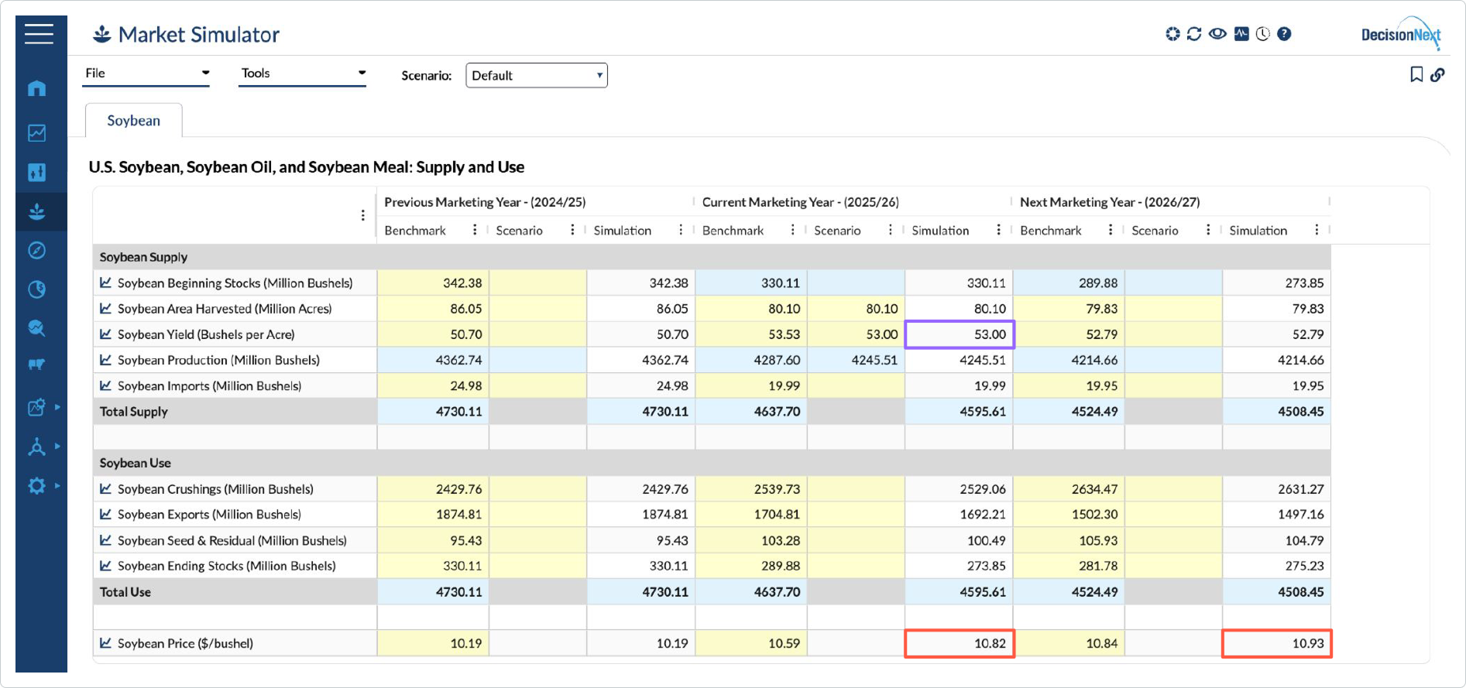Screen dimensions: 1466x688
Task: Click 2025/26 Area Harvested scenario cell 80.10
Action: coord(856,309)
